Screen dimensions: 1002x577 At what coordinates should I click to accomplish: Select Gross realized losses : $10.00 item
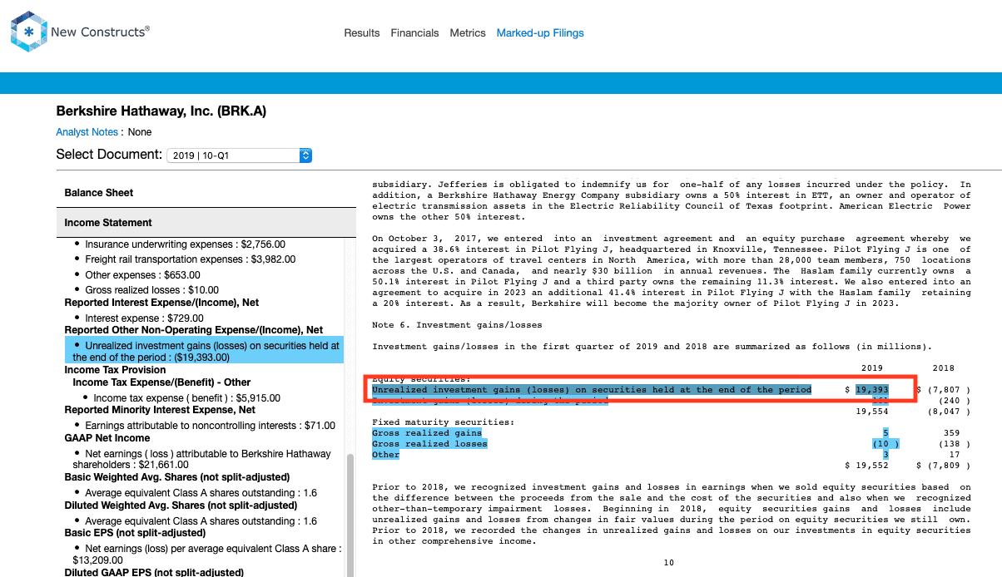[153, 290]
